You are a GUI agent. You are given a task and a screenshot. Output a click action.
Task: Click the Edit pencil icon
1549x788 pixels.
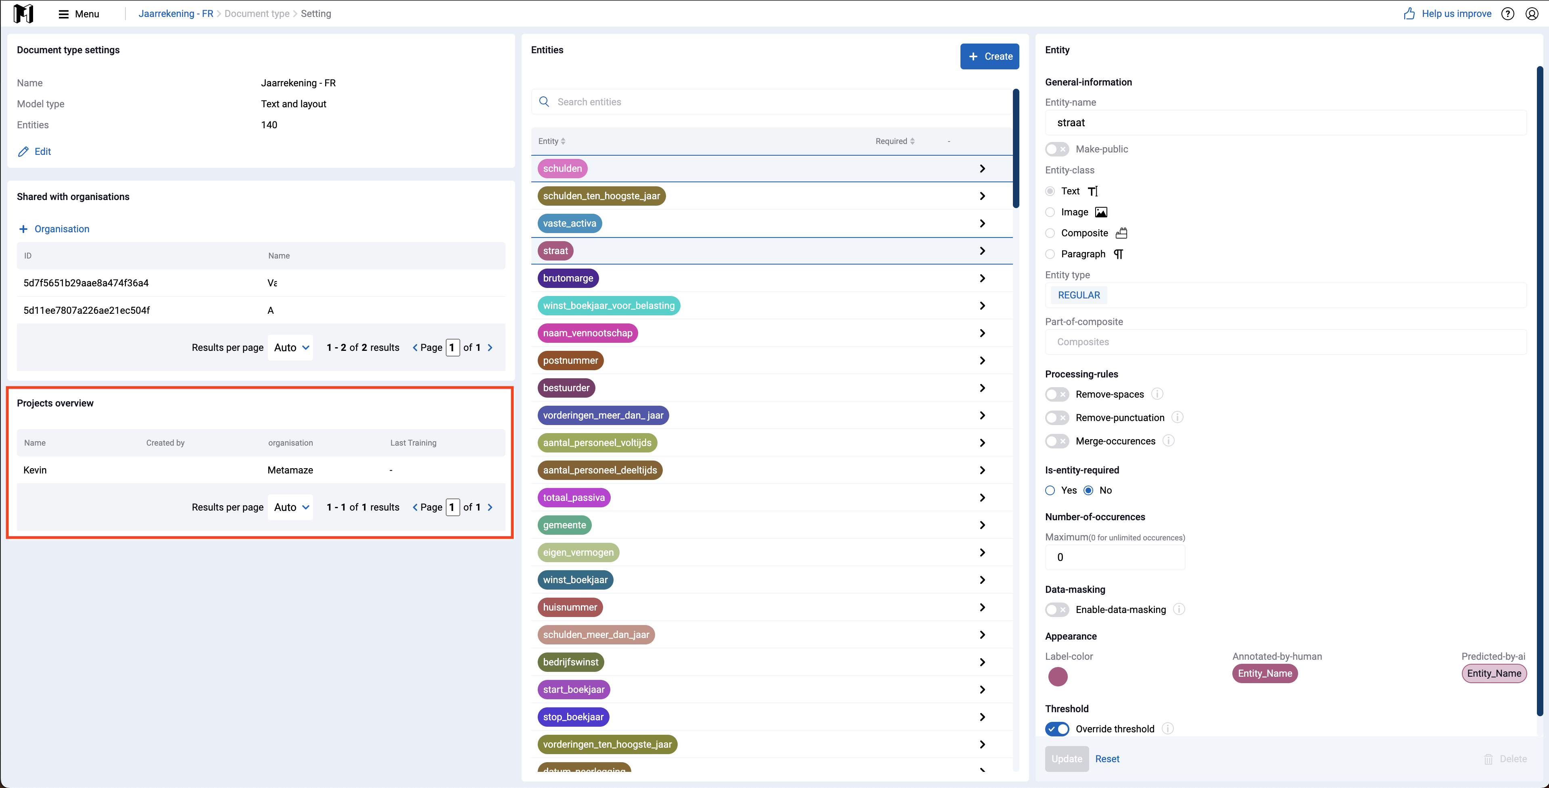(x=23, y=152)
